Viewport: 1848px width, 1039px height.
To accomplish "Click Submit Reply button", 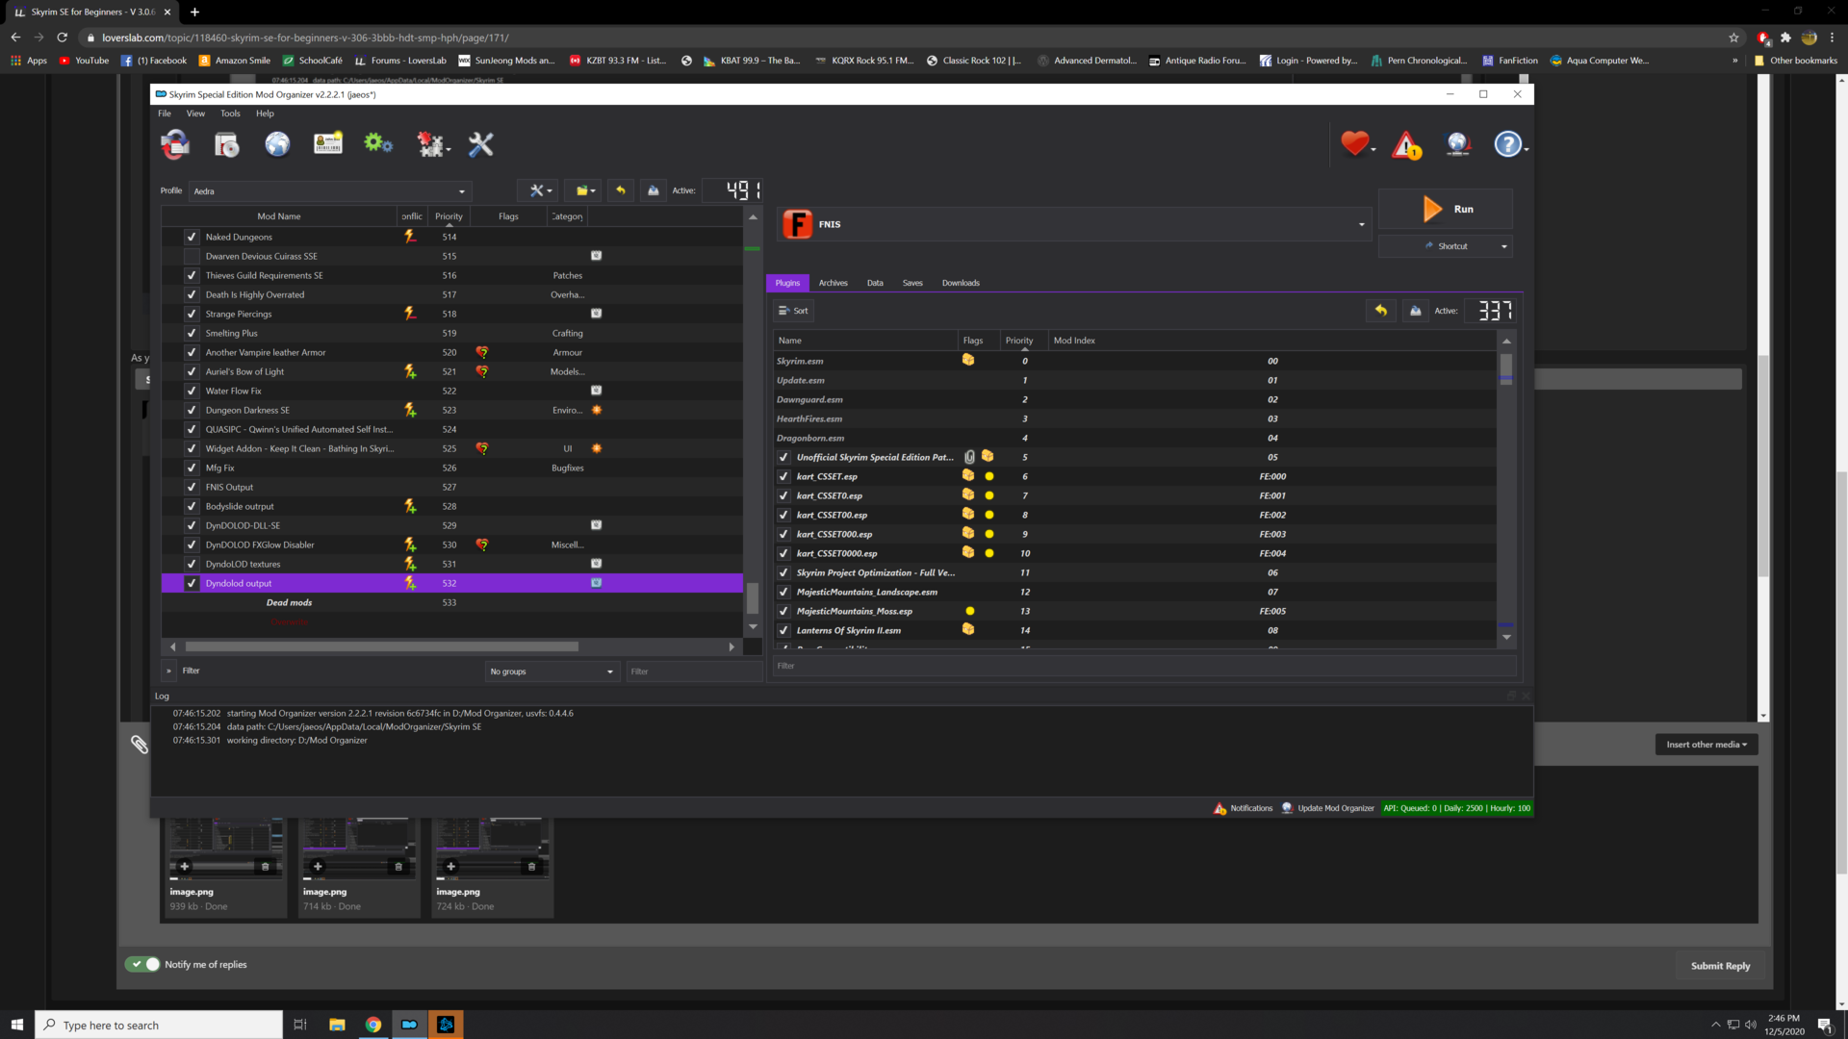I will point(1720,966).
